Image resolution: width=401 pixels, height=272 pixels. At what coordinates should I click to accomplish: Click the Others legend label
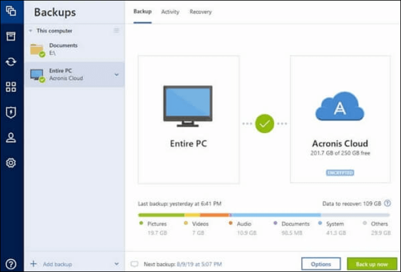pyautogui.click(x=379, y=224)
